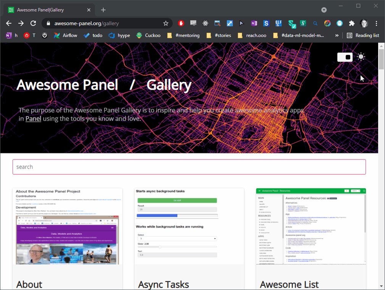Follow the Panel link in the description
385x290 pixels.
[33, 119]
